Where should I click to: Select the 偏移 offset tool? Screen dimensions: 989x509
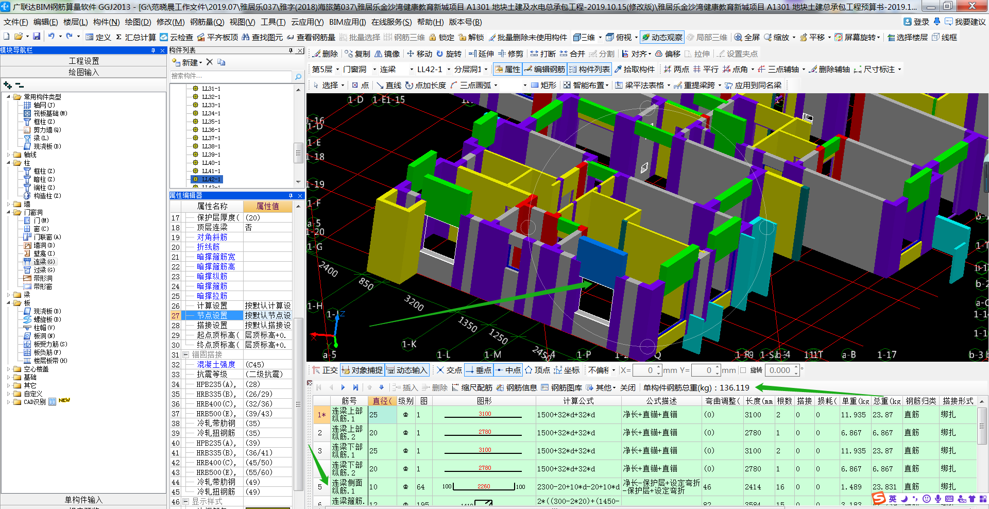[x=668, y=54]
